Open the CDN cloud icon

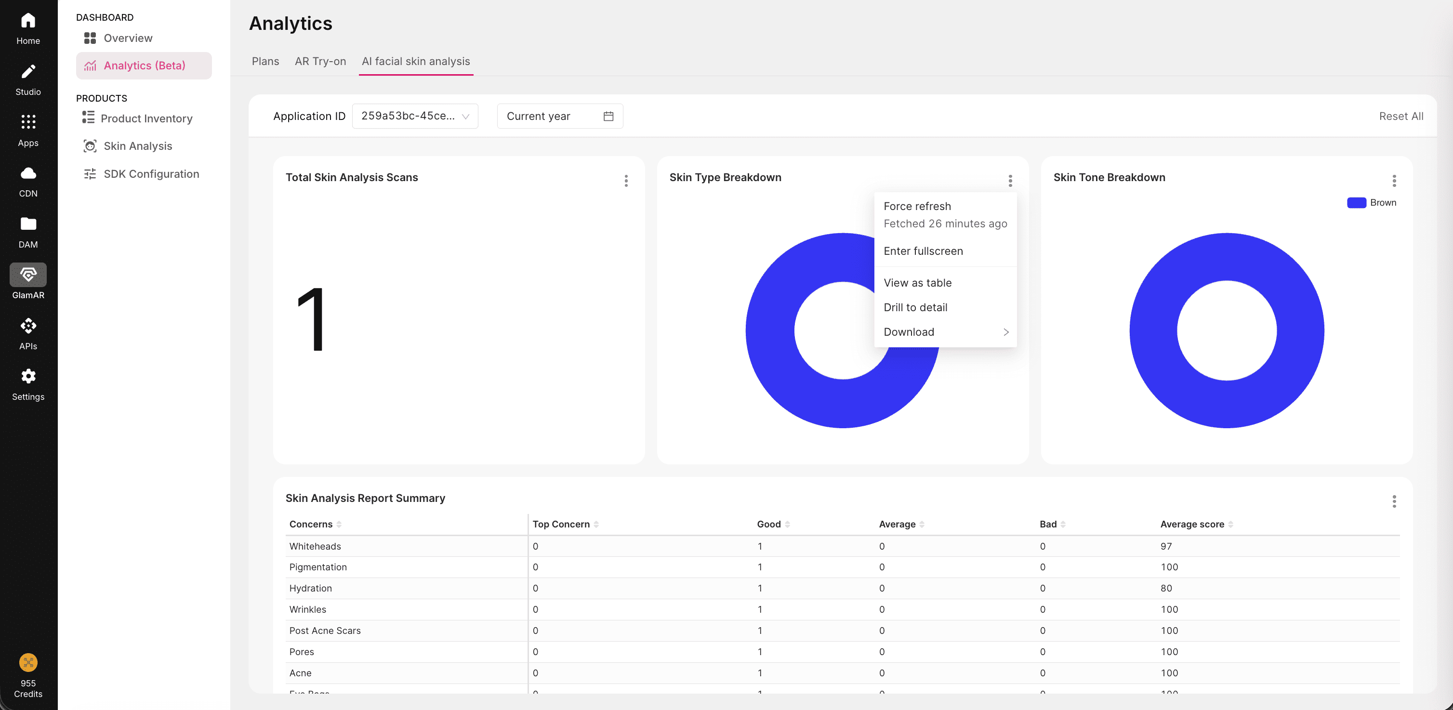click(x=28, y=173)
